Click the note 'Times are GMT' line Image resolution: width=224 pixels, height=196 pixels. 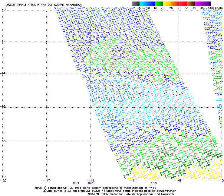[96, 188]
